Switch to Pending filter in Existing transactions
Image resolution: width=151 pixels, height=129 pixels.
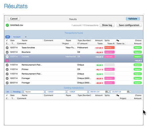[17, 92]
